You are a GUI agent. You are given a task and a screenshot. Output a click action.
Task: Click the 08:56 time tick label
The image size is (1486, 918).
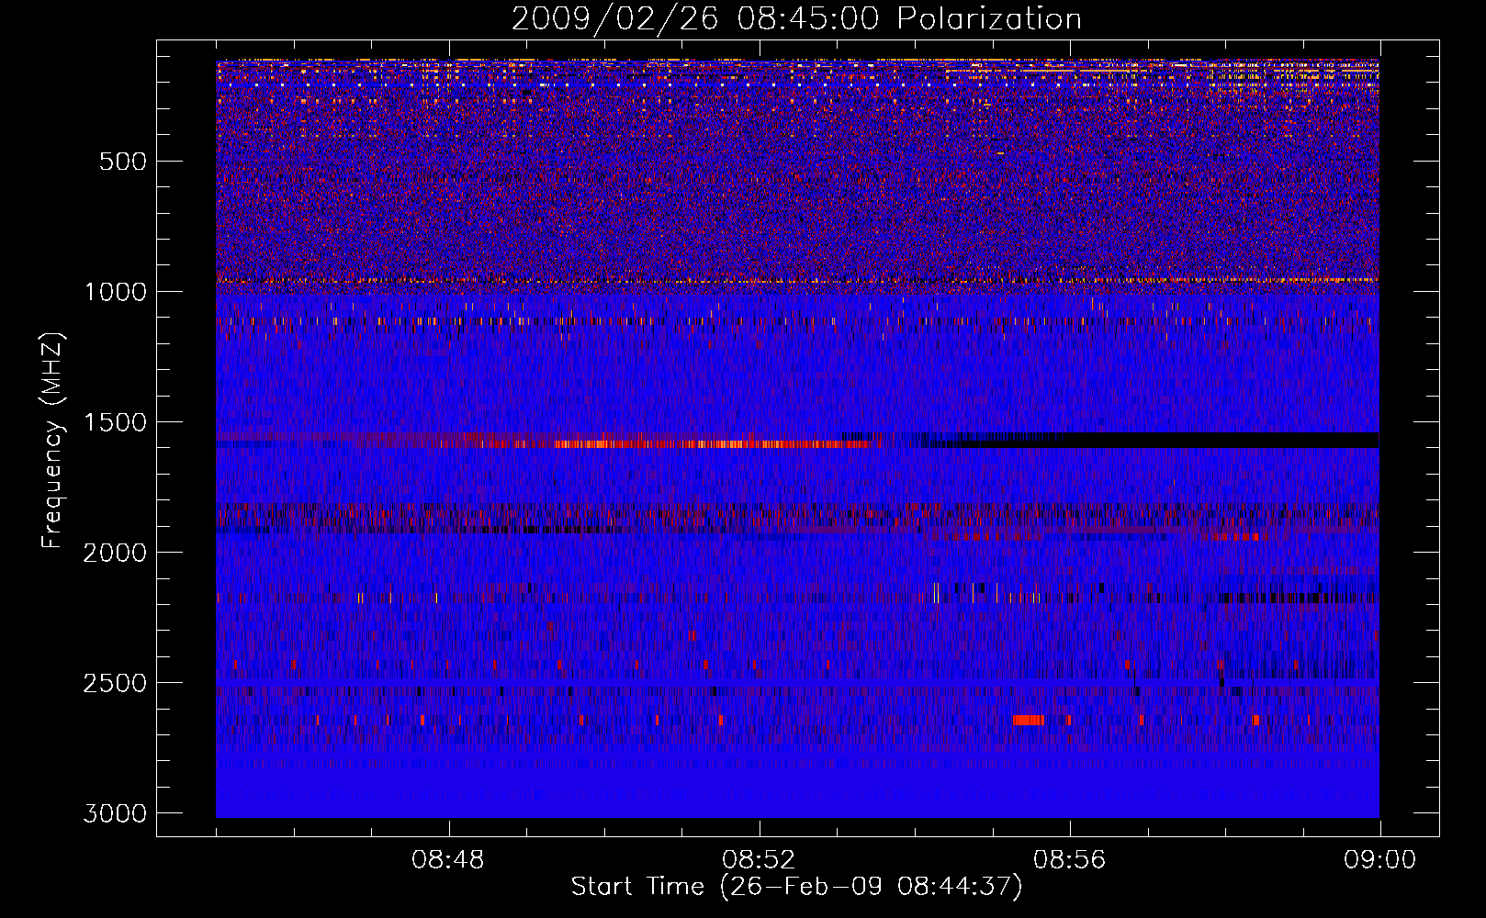click(1069, 860)
